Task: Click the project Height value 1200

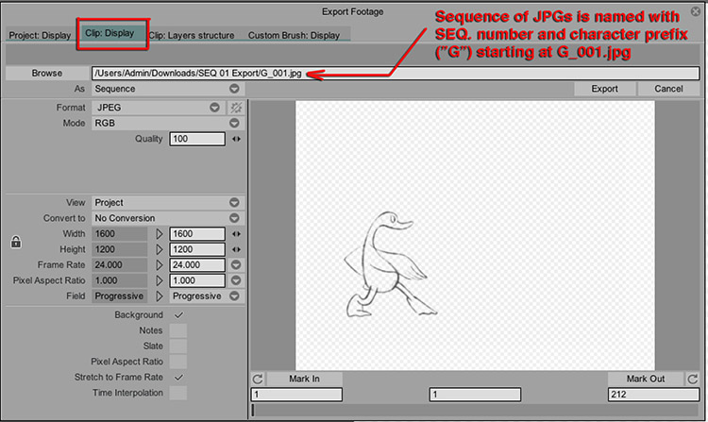Action: pos(120,249)
